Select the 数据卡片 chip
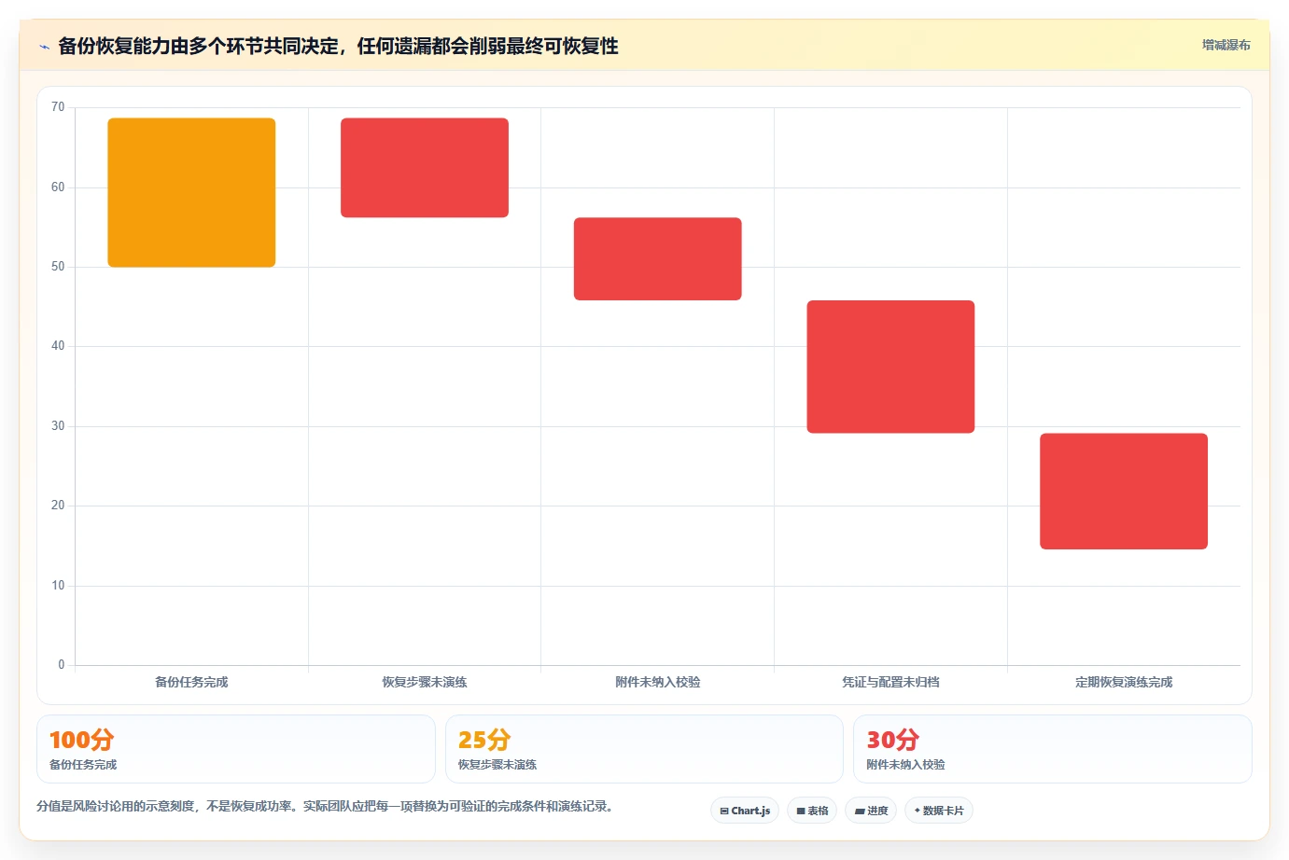This screenshot has width=1289, height=860. click(939, 811)
